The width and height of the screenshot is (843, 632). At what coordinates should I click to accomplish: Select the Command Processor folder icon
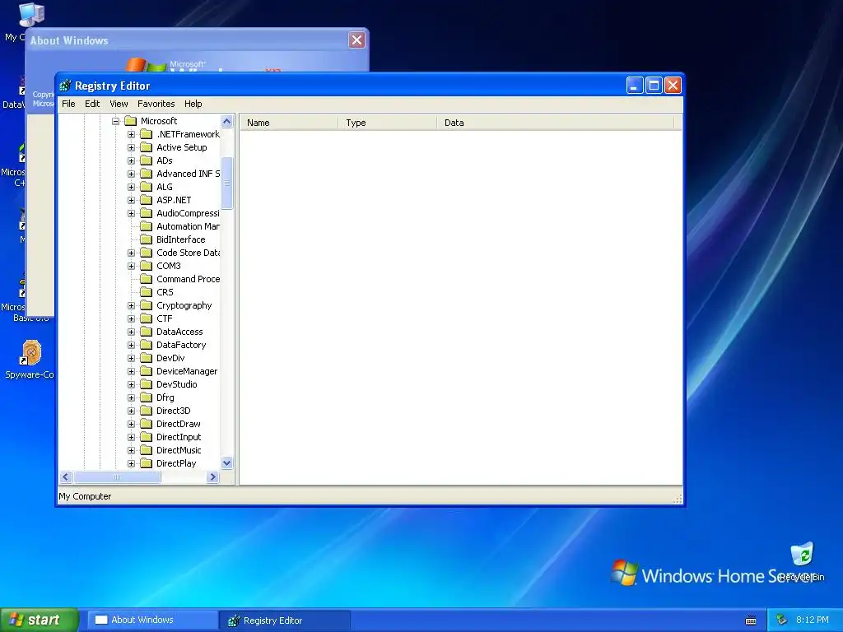click(147, 279)
